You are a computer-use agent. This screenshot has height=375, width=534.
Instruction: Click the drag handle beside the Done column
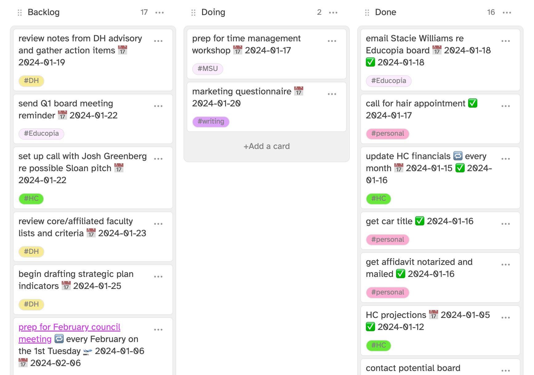[367, 12]
